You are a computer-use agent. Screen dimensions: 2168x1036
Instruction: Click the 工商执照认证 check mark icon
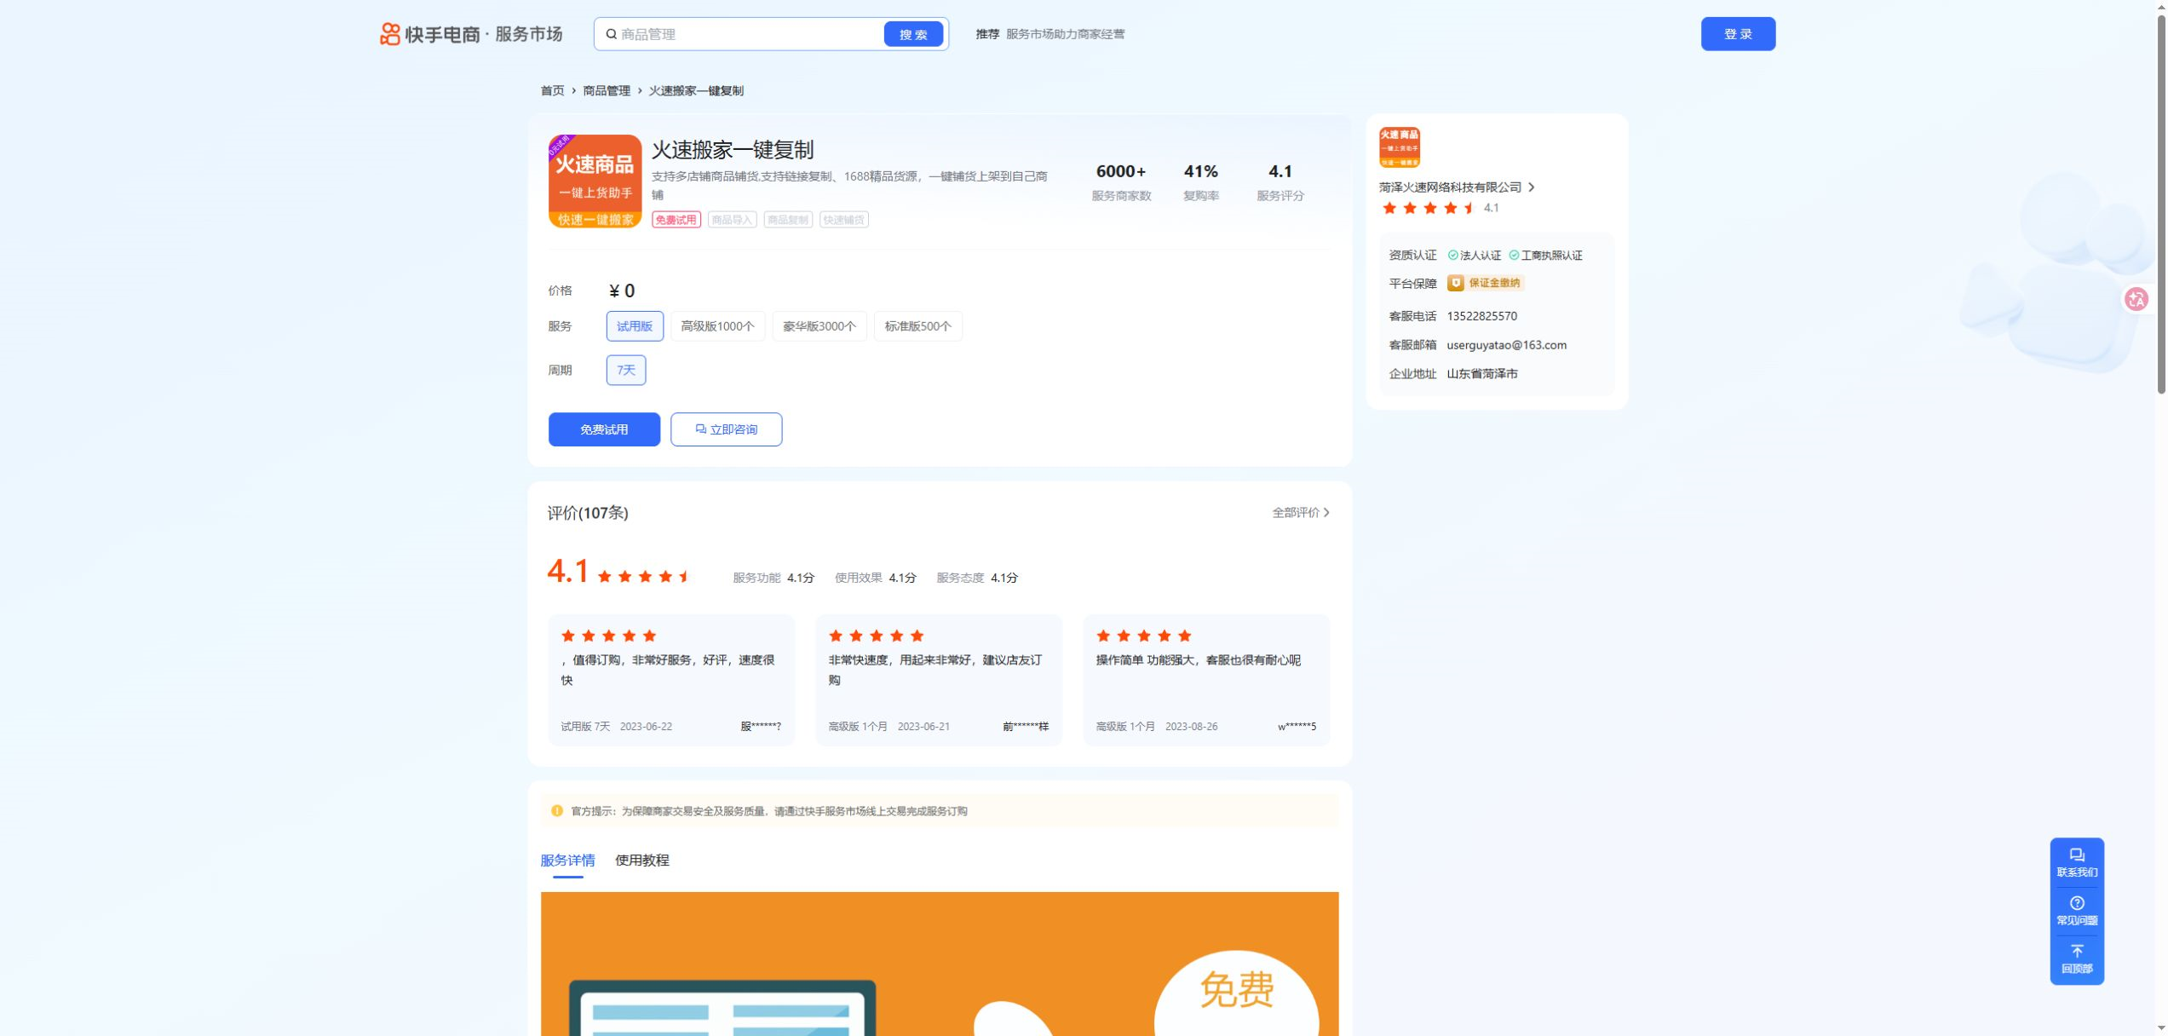(1514, 256)
